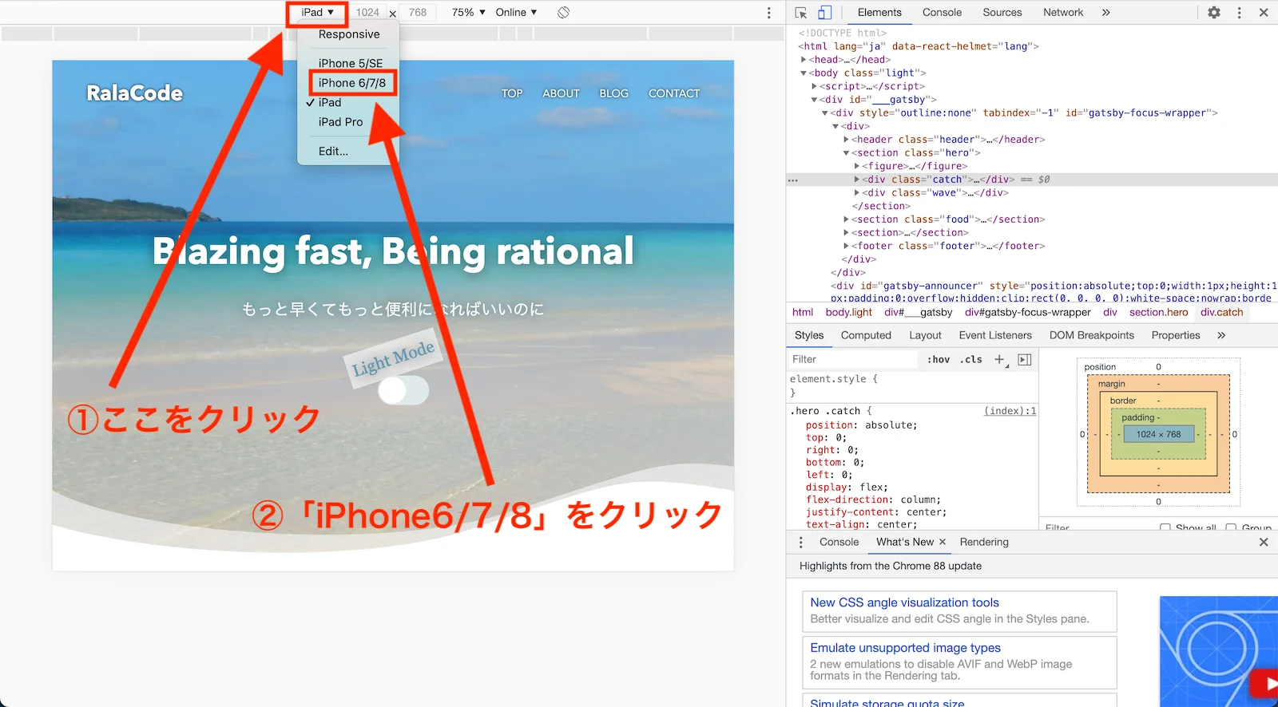1278x707 pixels.
Task: Open the DOM Breakpoints tab
Action: click(1091, 335)
